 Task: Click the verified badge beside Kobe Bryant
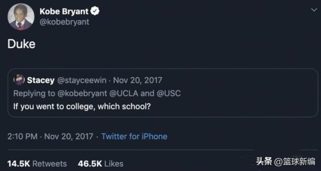pyautogui.click(x=95, y=11)
